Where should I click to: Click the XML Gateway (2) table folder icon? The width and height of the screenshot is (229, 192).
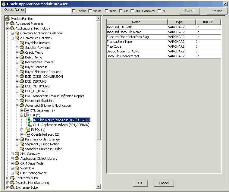(27, 110)
